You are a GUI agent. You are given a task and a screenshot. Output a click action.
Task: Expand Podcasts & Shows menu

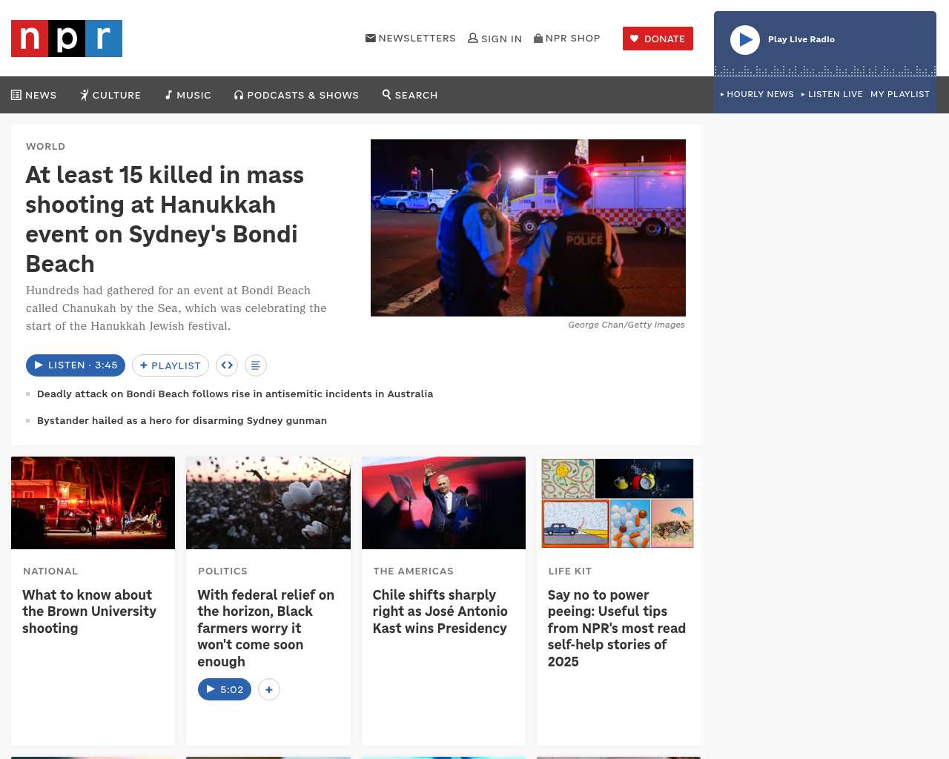pyautogui.click(x=297, y=95)
